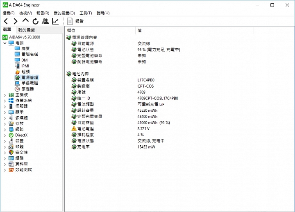Select the 裝置名稱 L17C4PB0 row
295x212 pixels.
pos(113,80)
